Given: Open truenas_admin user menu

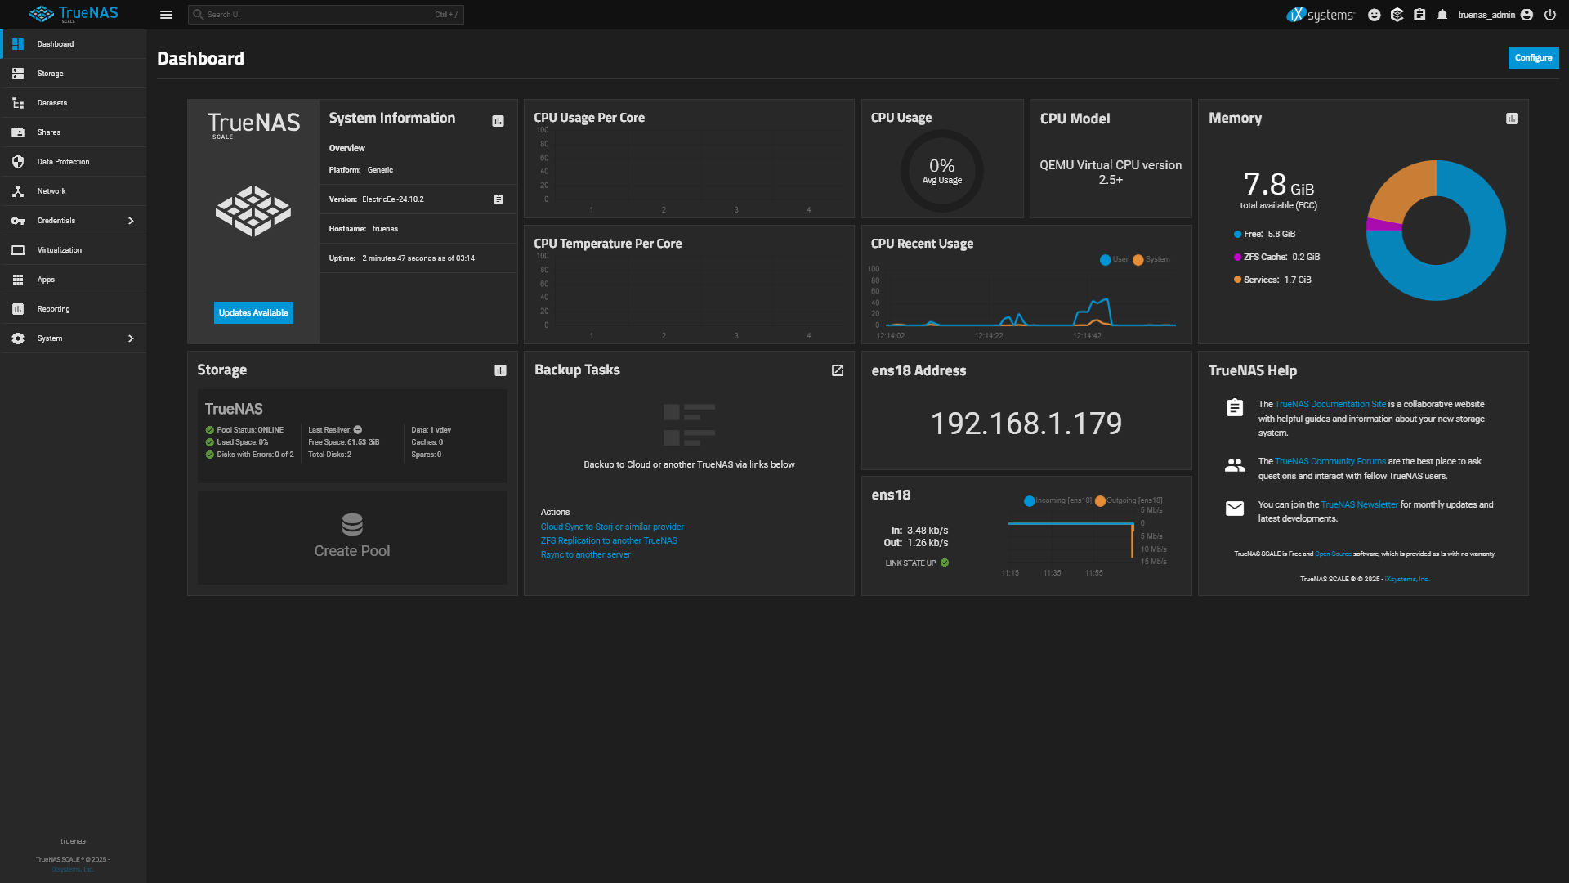Looking at the screenshot, I should coord(1494,15).
